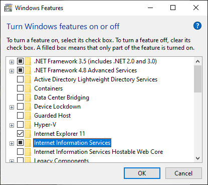The width and height of the screenshot is (208, 185).
Task: Open the help question mark icon
Action: 197,26
